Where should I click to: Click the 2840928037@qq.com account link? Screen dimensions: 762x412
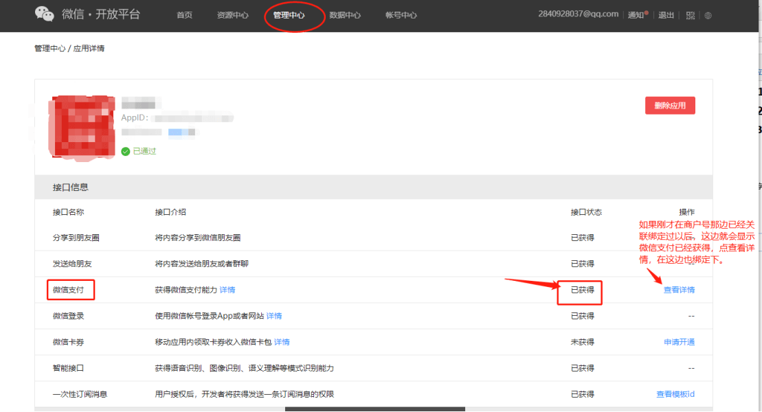click(x=578, y=14)
